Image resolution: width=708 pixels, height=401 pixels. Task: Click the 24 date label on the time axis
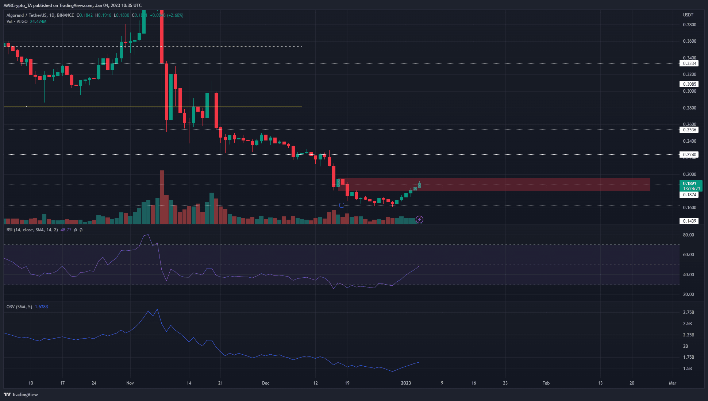[94, 383]
